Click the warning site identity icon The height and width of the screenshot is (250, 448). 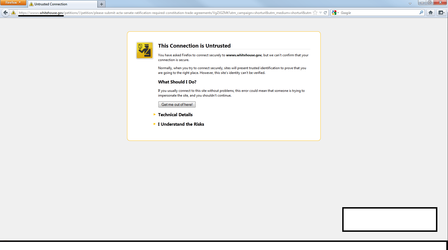pos(13,13)
